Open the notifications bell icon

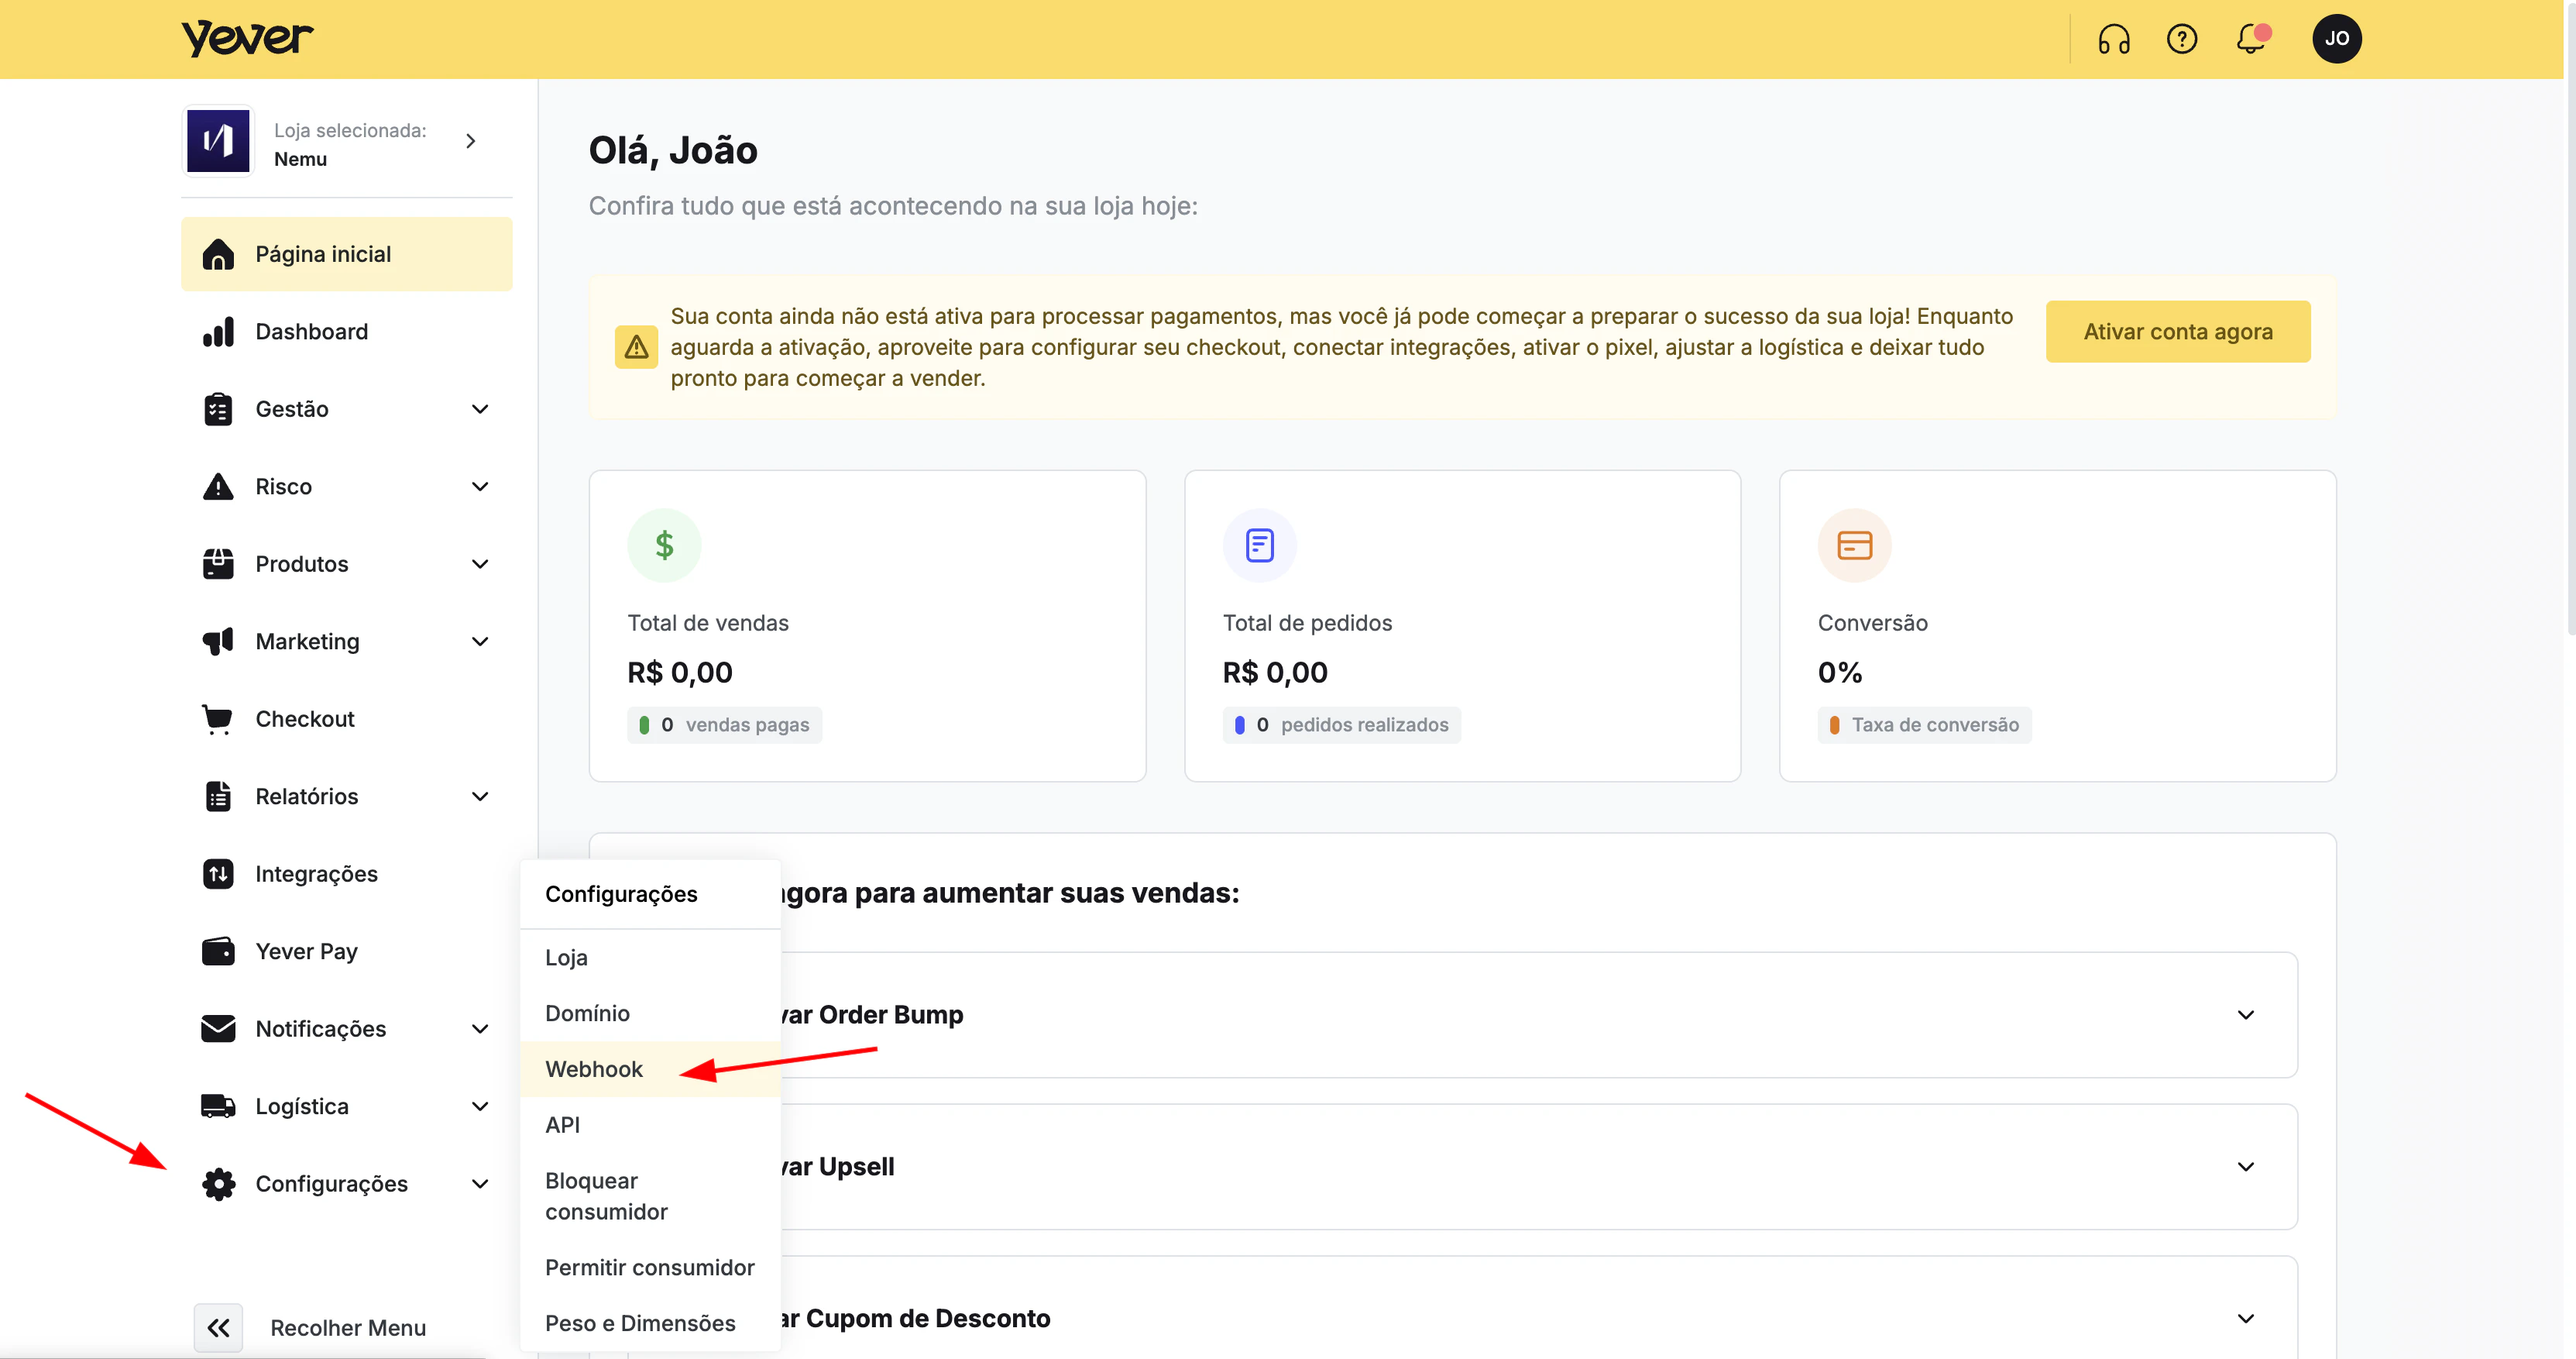tap(2250, 39)
